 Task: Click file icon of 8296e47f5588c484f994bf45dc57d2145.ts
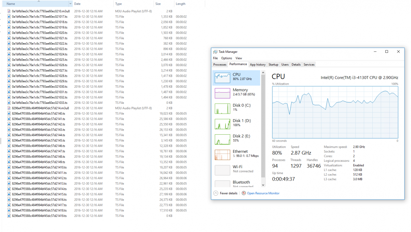click(x=9, y=141)
